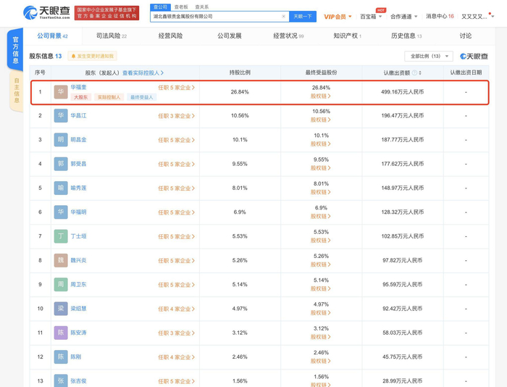Viewport: 507px width, 387px height.
Task: Switch to the 知识产权 tab
Action: click(347, 36)
